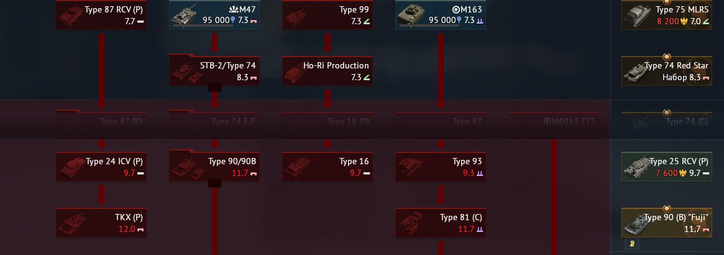
Task: Select the Ho-Ri Production vehicle card
Action: [x=328, y=71]
